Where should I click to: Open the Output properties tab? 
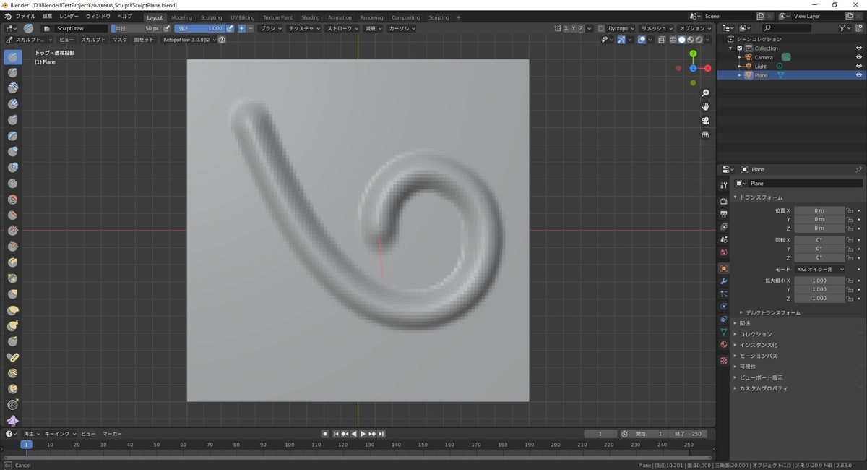click(723, 214)
